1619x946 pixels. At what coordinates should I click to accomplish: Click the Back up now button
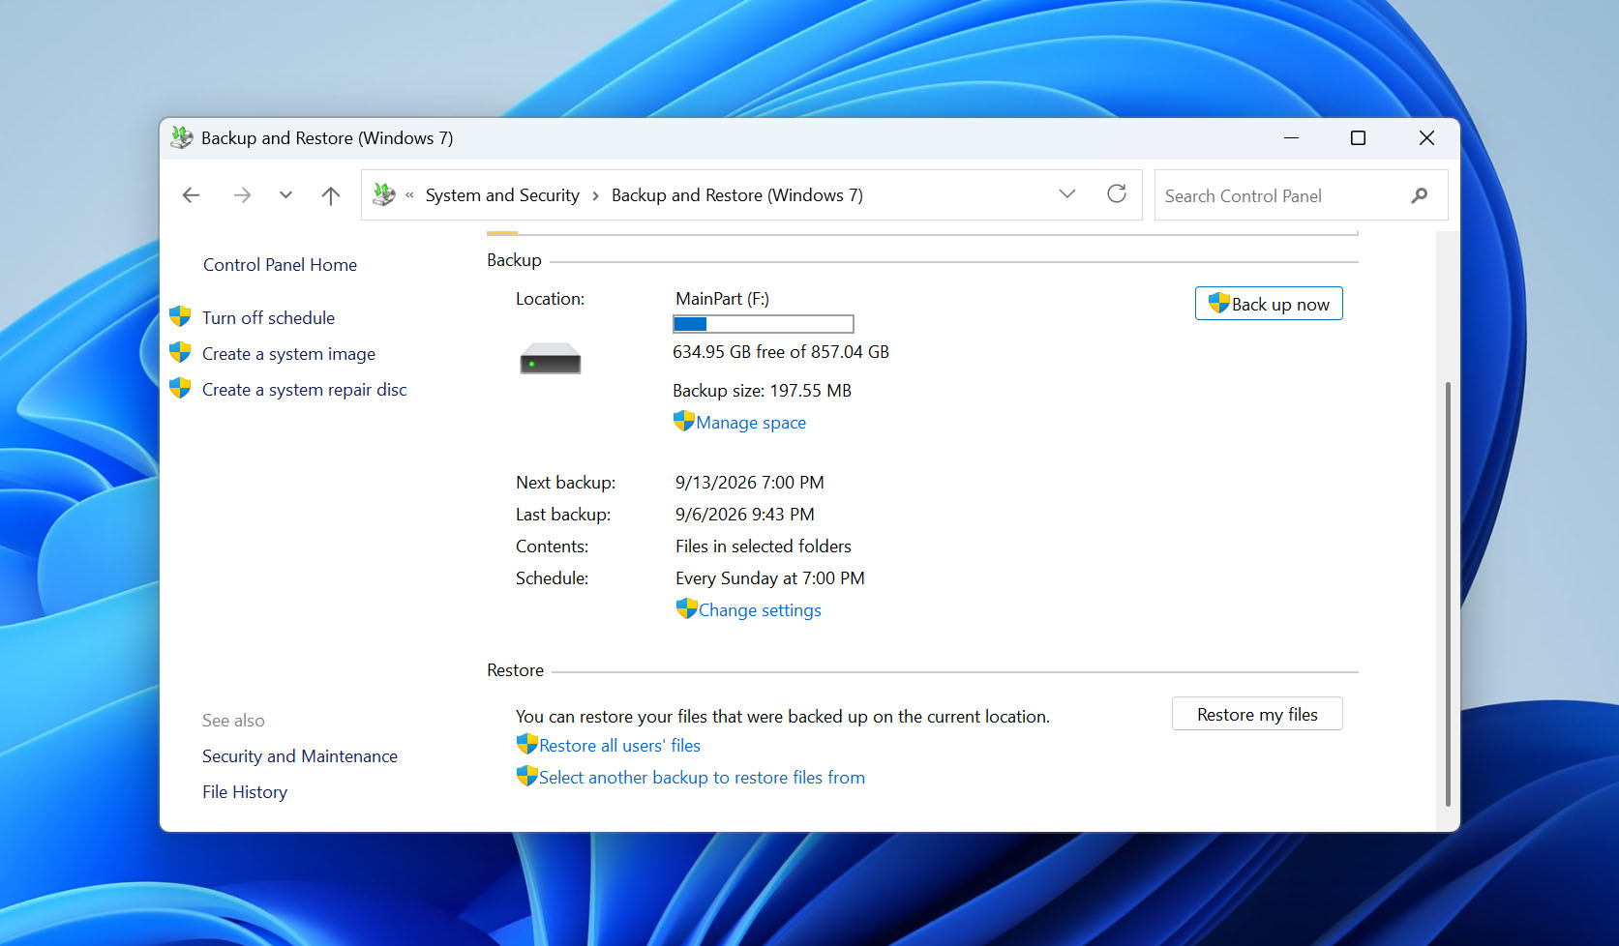pyautogui.click(x=1269, y=304)
